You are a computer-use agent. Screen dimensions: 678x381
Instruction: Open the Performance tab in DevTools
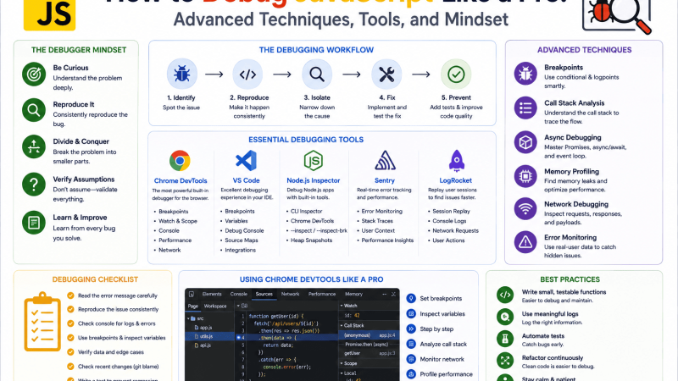point(322,294)
